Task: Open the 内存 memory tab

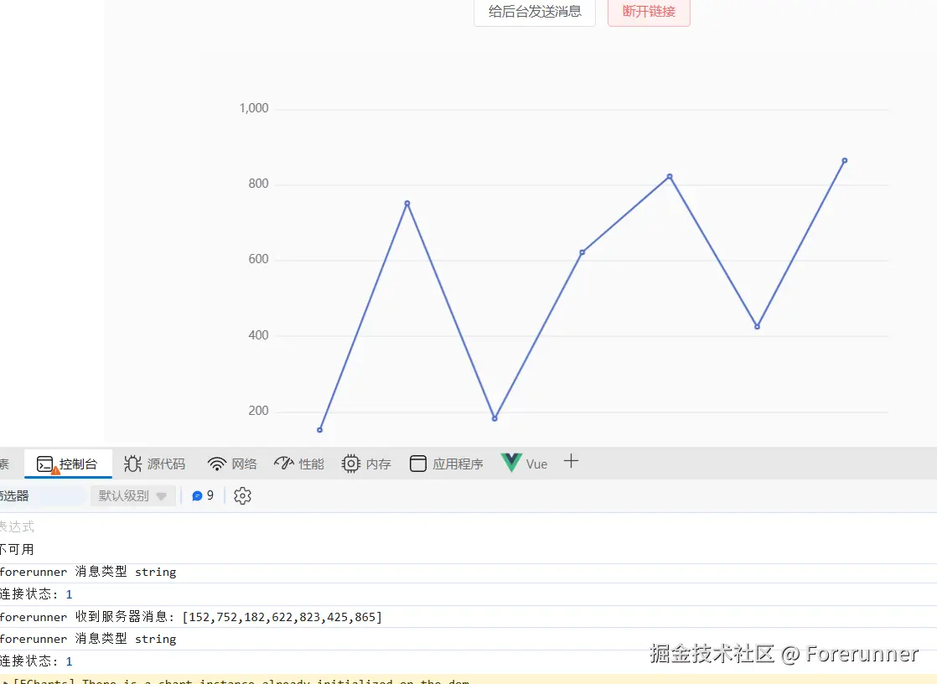Action: 366,464
